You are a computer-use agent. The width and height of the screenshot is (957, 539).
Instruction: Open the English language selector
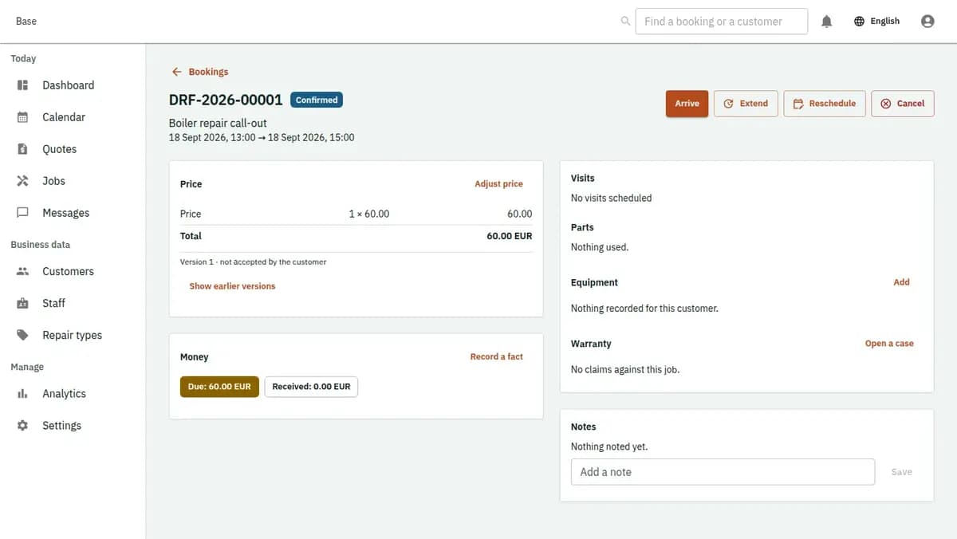click(x=876, y=22)
